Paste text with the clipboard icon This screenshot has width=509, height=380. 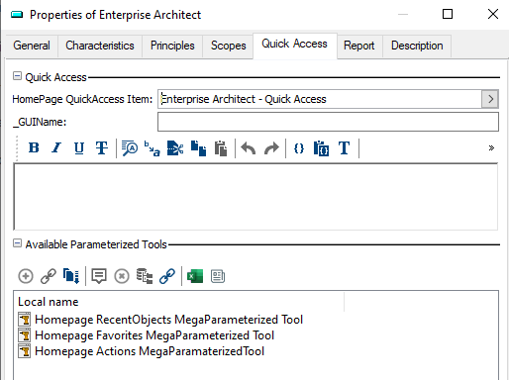pos(221,148)
